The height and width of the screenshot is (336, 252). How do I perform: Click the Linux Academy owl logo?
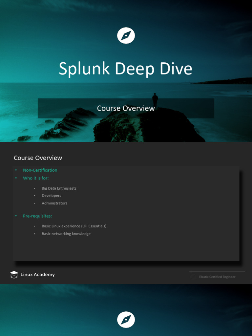(x=14, y=275)
